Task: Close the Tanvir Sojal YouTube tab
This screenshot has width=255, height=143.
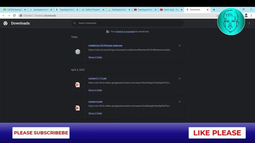Action: click(182, 10)
